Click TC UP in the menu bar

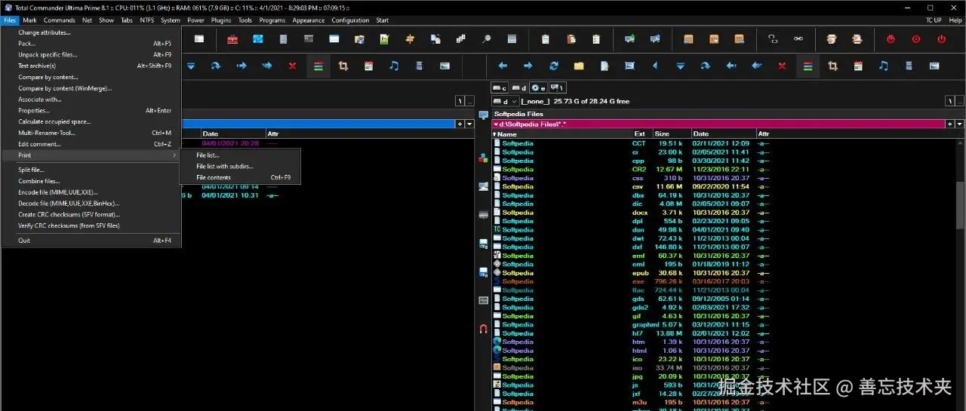[x=934, y=20]
